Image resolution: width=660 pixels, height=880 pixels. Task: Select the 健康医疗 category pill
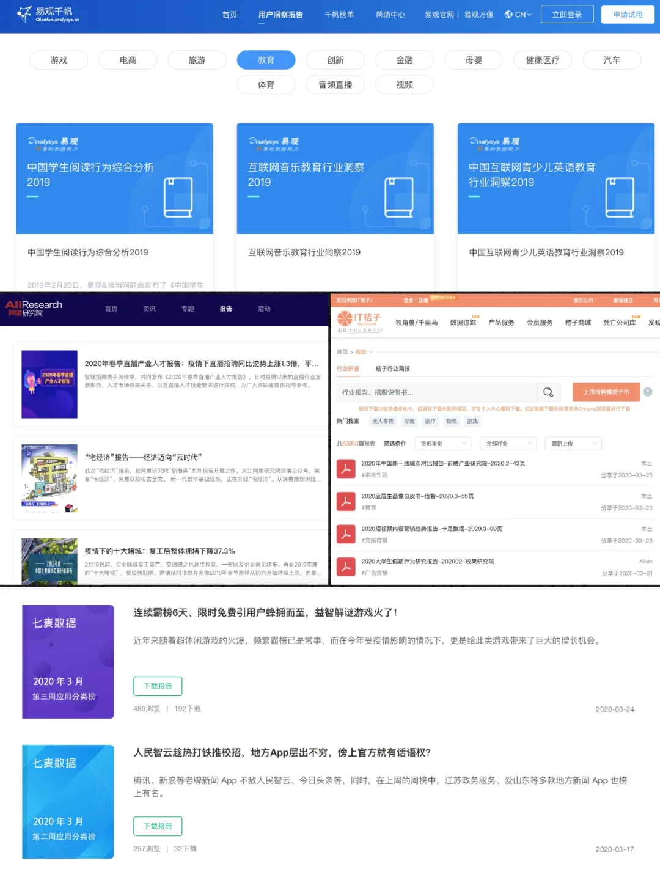pyautogui.click(x=543, y=60)
